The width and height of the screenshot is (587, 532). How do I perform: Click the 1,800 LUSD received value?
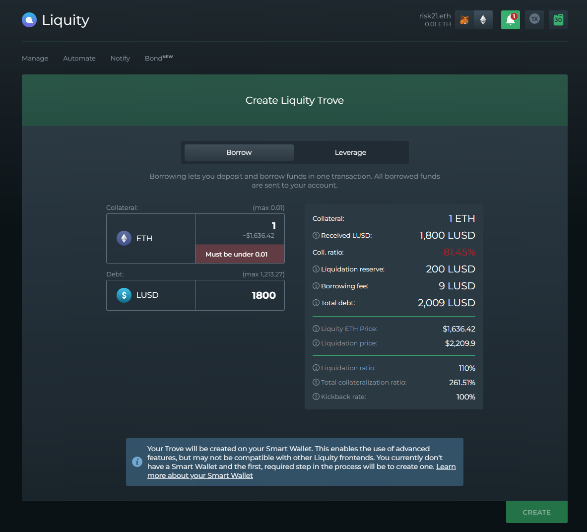point(448,235)
